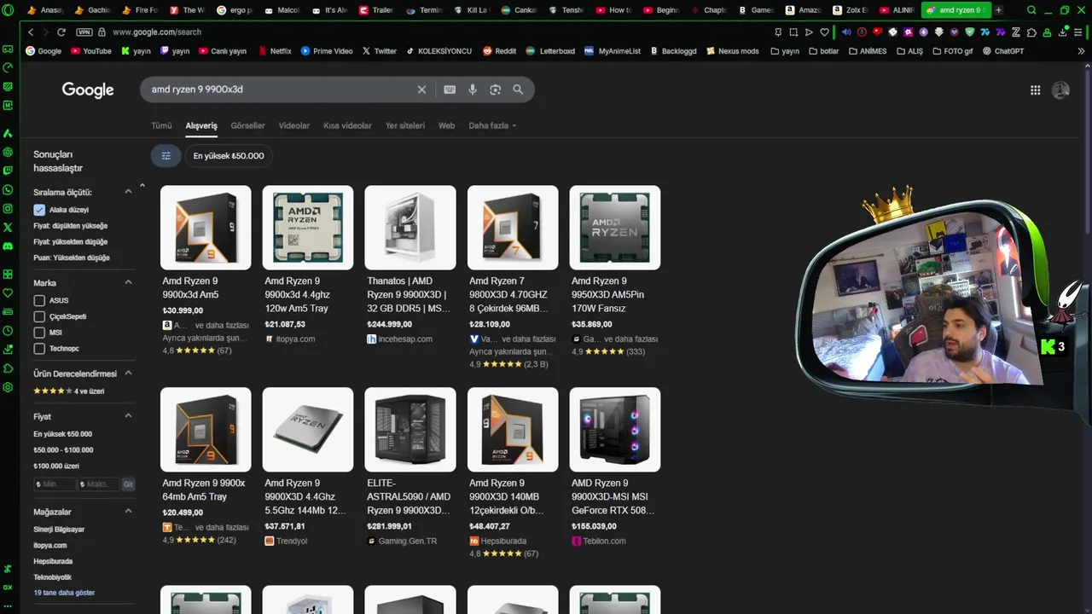Open a new tab with the plus

tap(999, 10)
